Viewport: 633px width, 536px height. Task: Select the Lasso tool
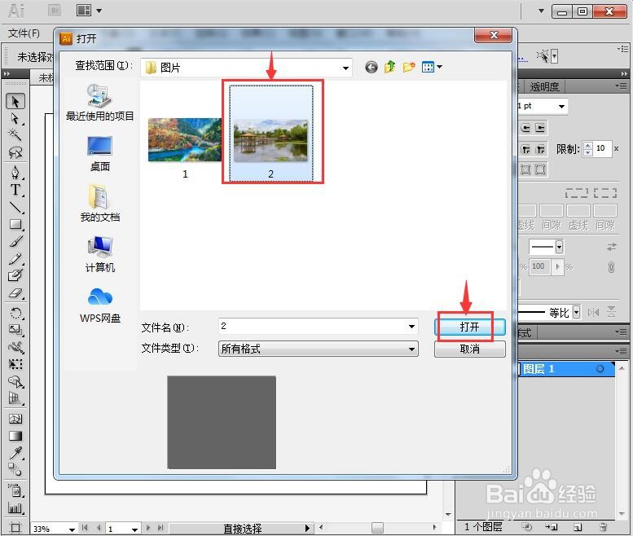pos(15,152)
